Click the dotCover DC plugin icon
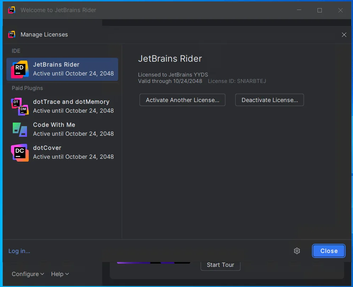353x287 pixels. [20, 152]
